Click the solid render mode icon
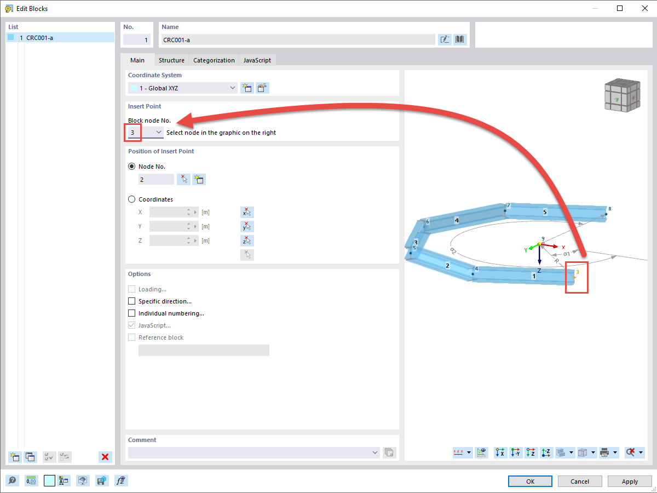Image resolution: width=657 pixels, height=493 pixels. click(561, 452)
